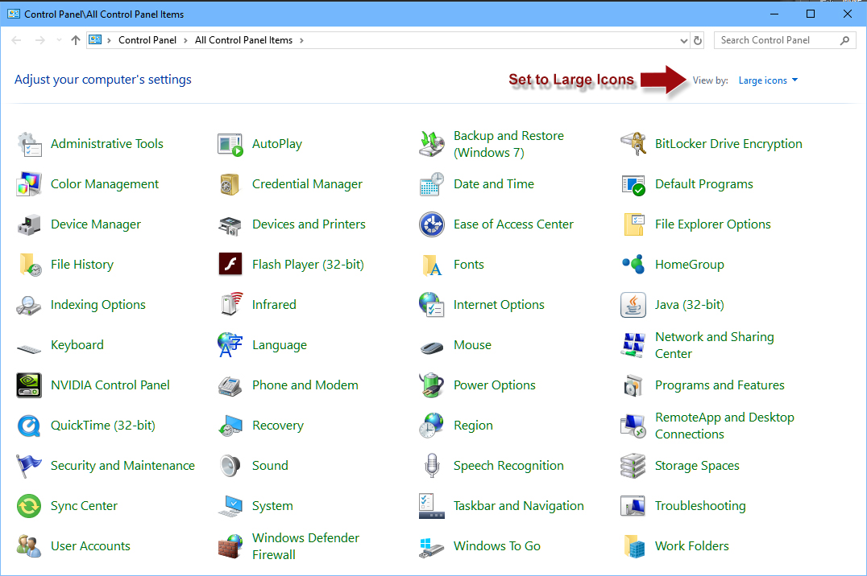Click the Sound speaker icon
Viewport: 867px width, 576px height.
230,466
